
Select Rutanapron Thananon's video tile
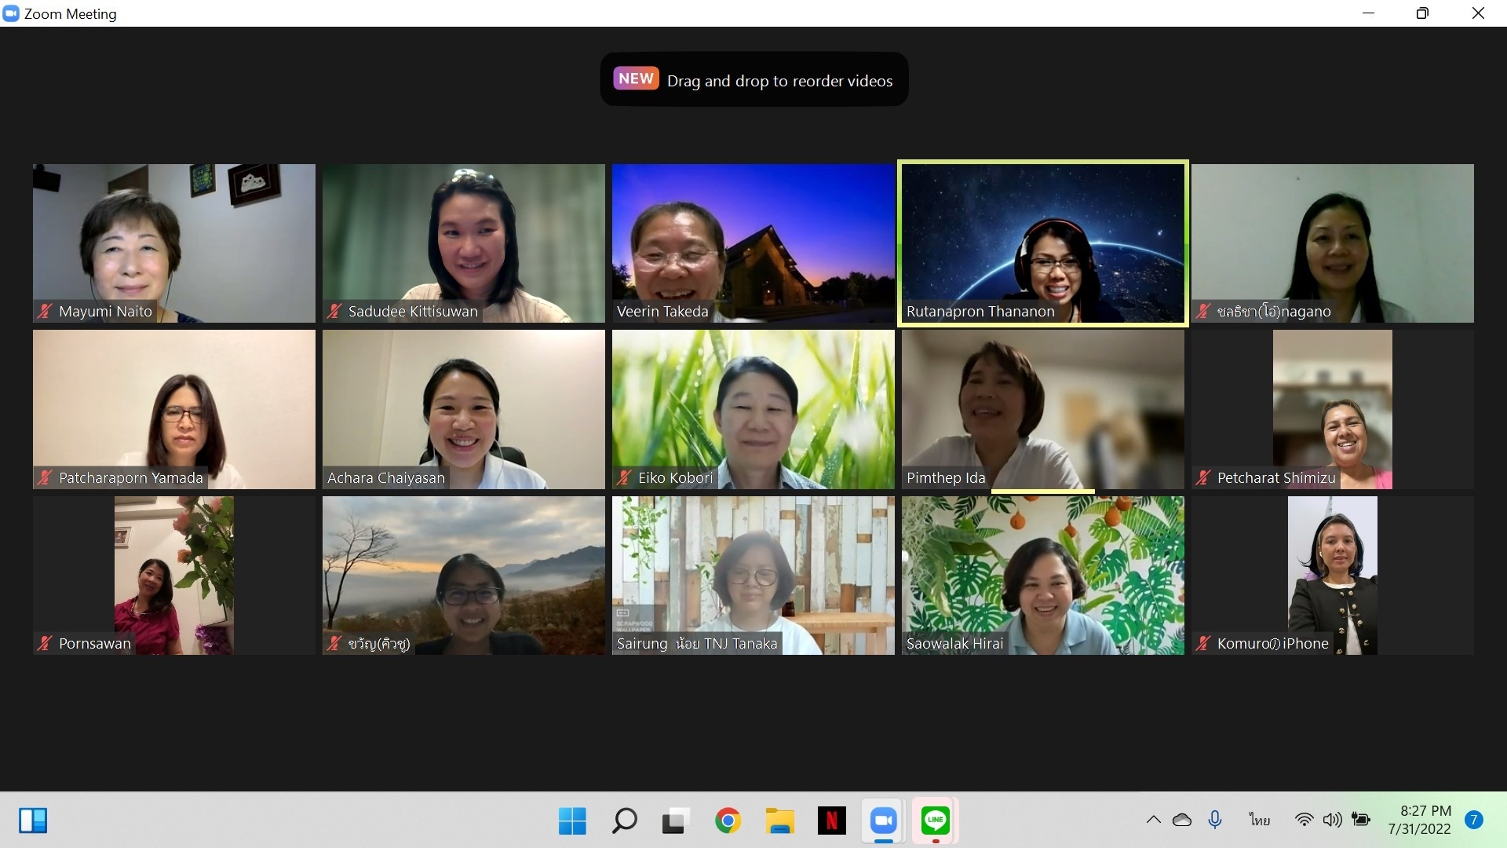click(1042, 243)
